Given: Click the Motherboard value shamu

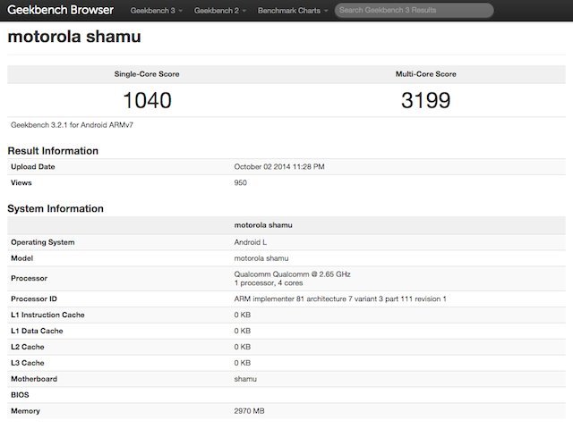Looking at the screenshot, I should tap(245, 379).
